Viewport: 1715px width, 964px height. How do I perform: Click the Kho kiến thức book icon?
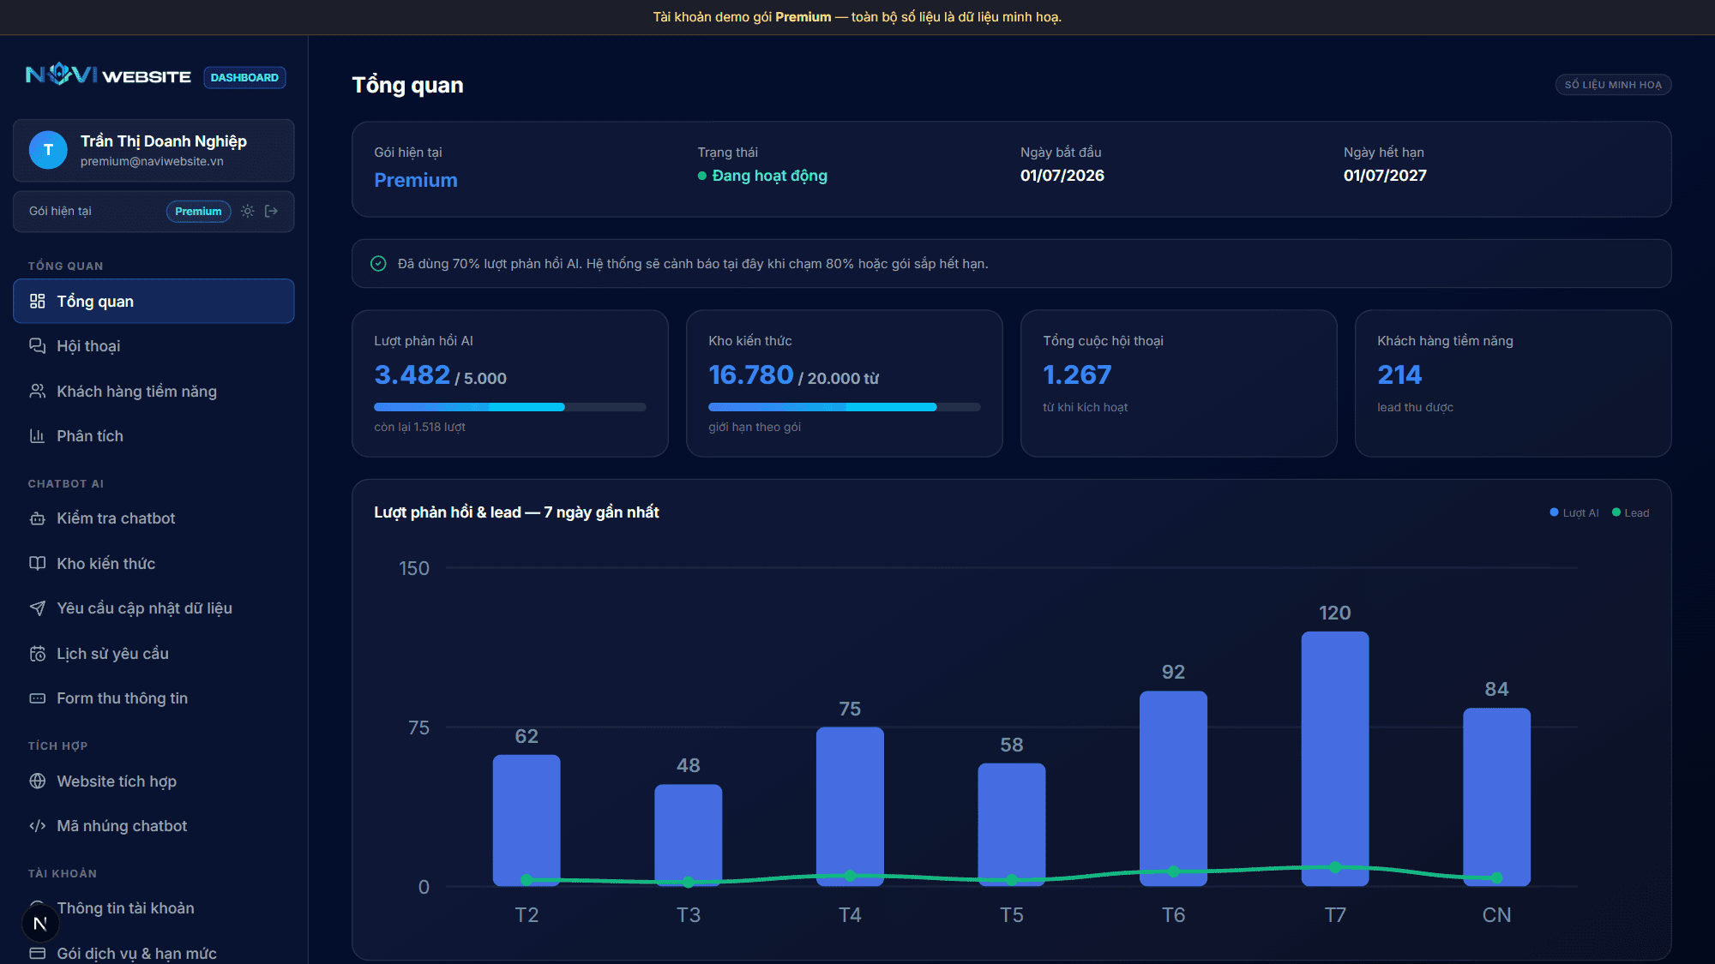[38, 563]
